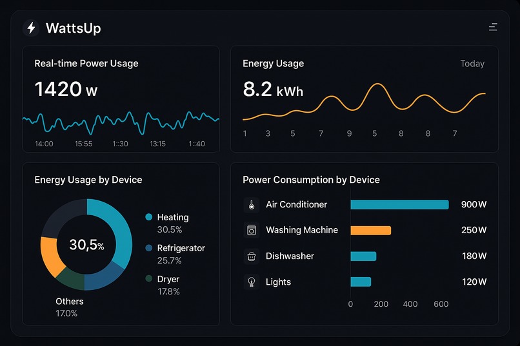Image resolution: width=520 pixels, height=346 pixels.
Task: Open the Today period selector
Action: [x=472, y=64]
